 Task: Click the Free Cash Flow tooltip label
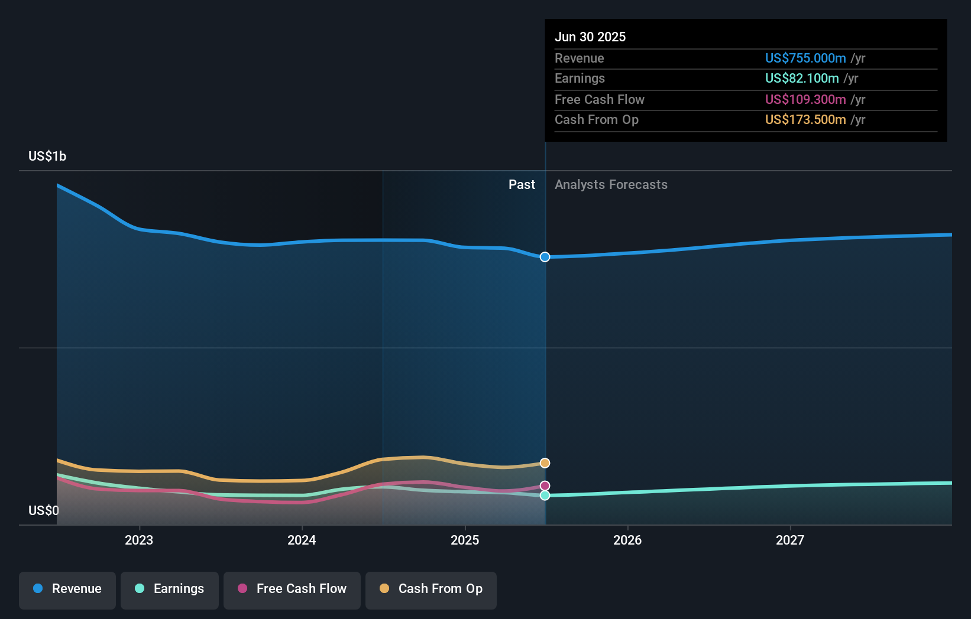(x=599, y=99)
